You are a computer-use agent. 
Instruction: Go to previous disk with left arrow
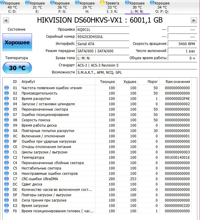6,20
